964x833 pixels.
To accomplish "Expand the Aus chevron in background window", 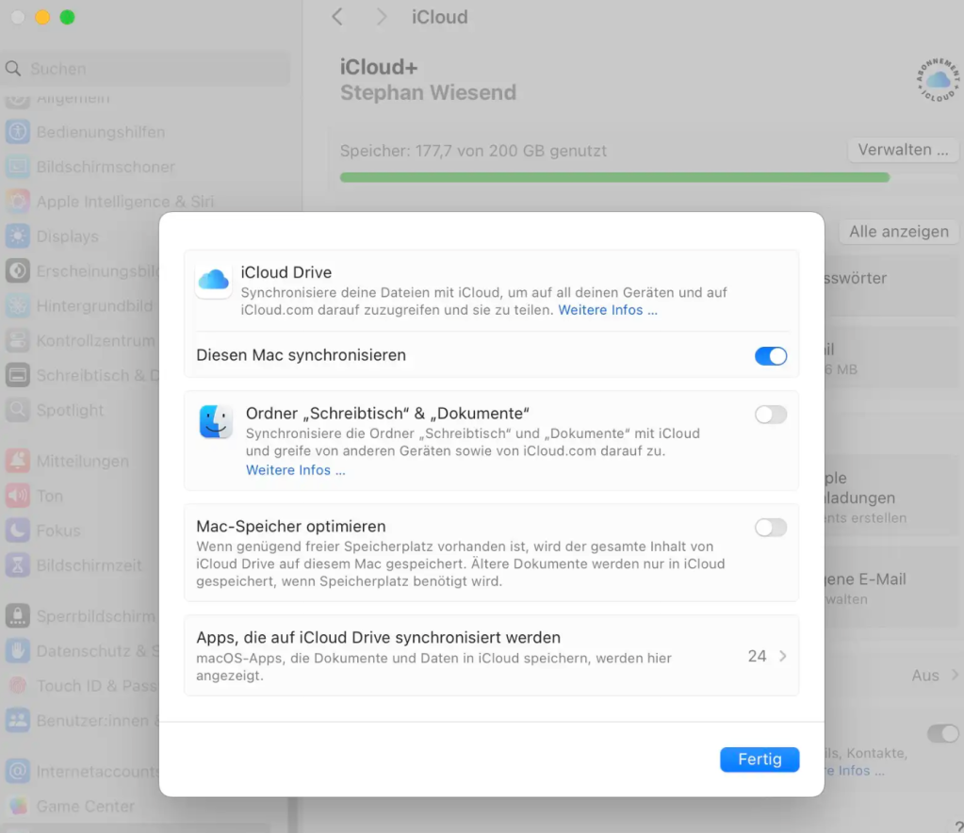I will [955, 675].
